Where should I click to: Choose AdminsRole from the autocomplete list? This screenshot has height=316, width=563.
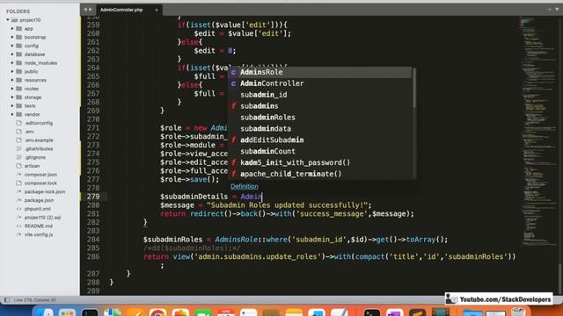(x=320, y=72)
